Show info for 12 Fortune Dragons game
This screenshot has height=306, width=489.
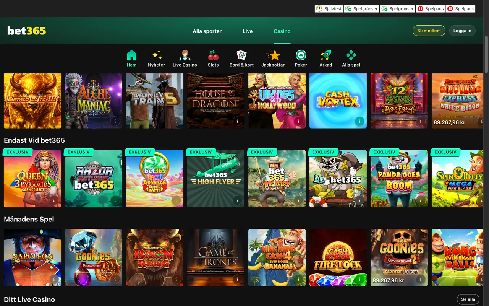[421, 121]
